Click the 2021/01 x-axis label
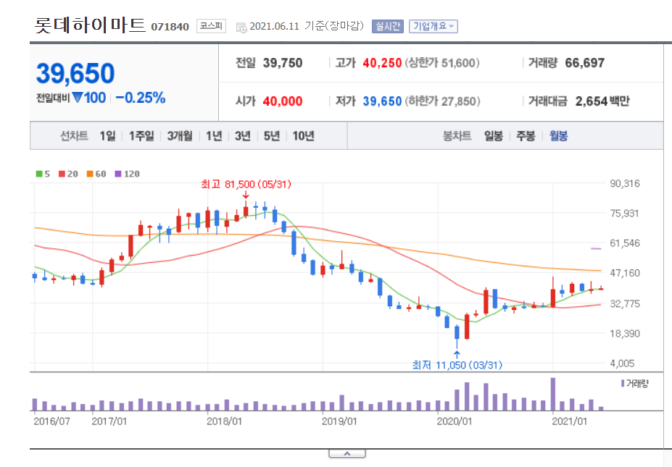 (x=569, y=421)
